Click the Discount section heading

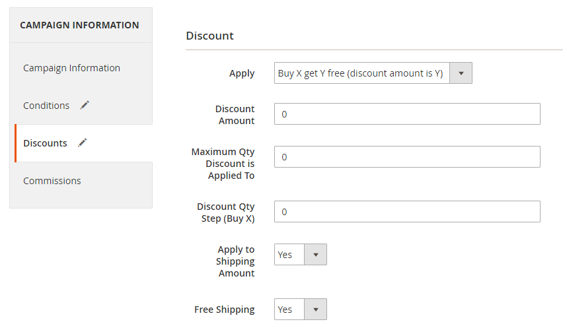209,36
